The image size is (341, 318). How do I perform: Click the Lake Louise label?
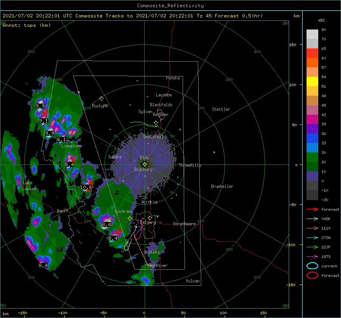click(30, 186)
